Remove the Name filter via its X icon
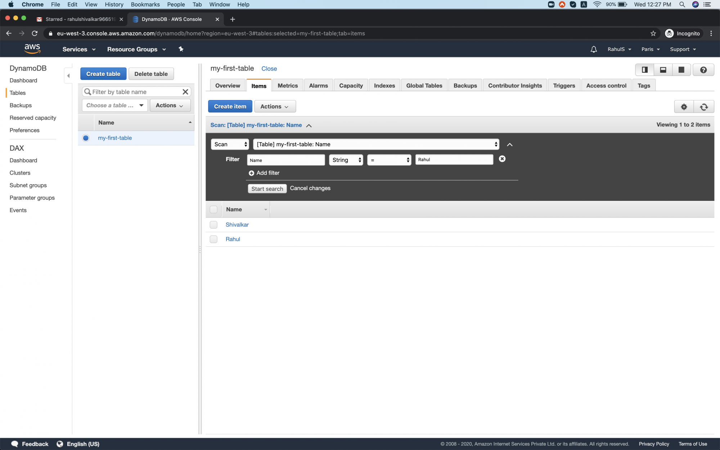 [502, 158]
